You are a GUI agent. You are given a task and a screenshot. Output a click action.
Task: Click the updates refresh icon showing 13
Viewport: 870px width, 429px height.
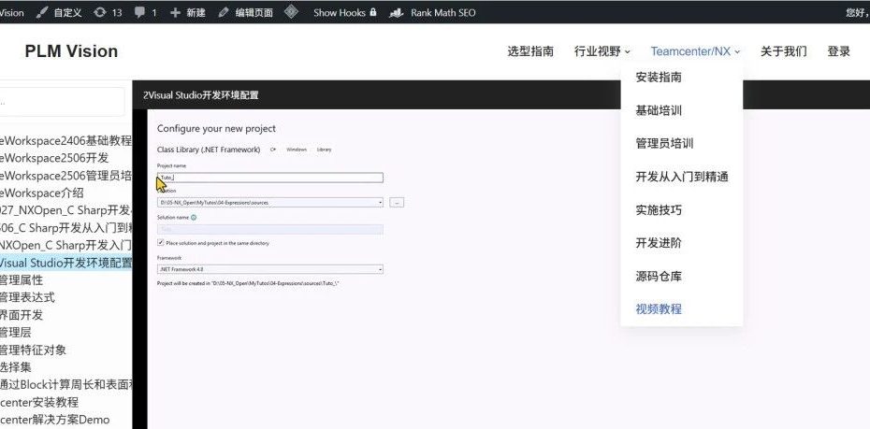pyautogui.click(x=100, y=13)
